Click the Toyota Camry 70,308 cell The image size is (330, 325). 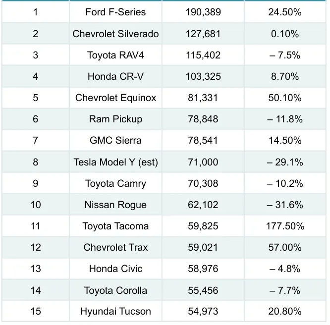pos(203,183)
